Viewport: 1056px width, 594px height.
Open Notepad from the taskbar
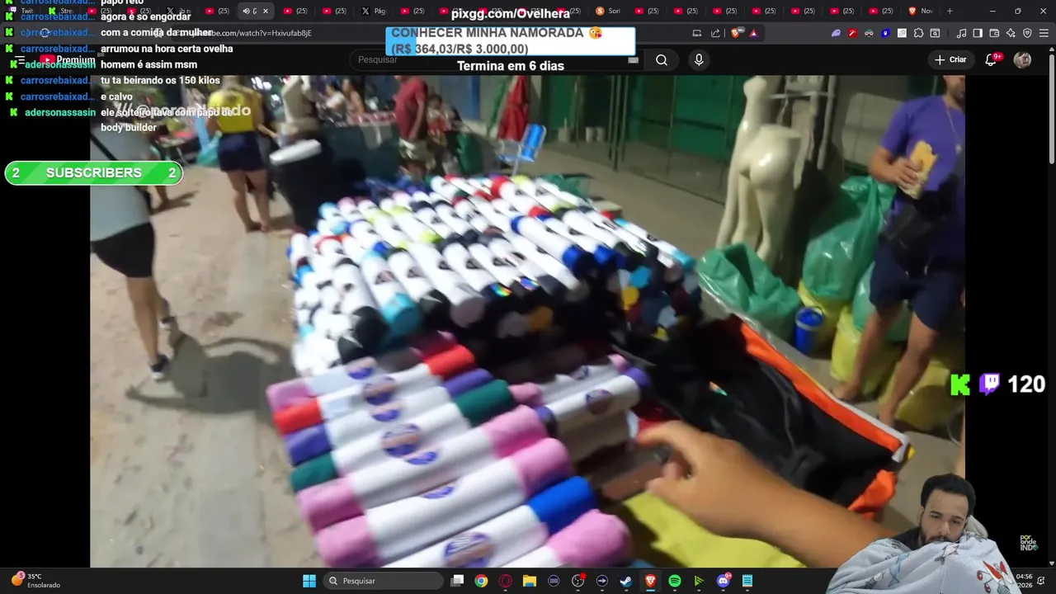coord(747,581)
